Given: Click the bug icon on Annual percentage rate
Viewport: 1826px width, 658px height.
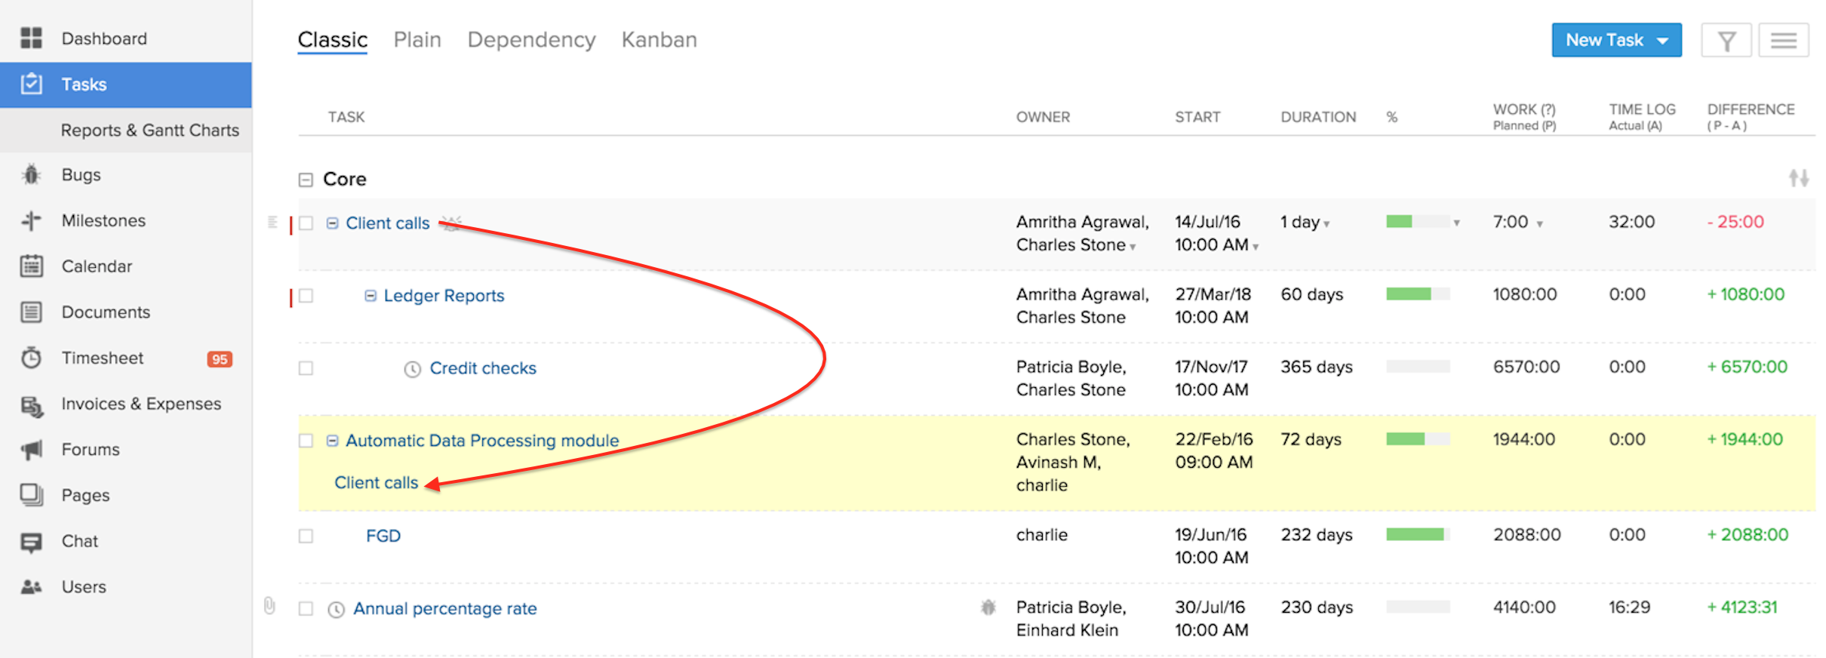Looking at the screenshot, I should click(x=988, y=607).
